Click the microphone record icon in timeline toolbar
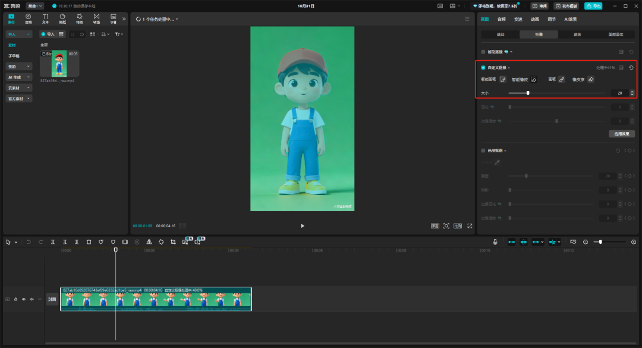Image resolution: width=642 pixels, height=348 pixels. point(495,242)
